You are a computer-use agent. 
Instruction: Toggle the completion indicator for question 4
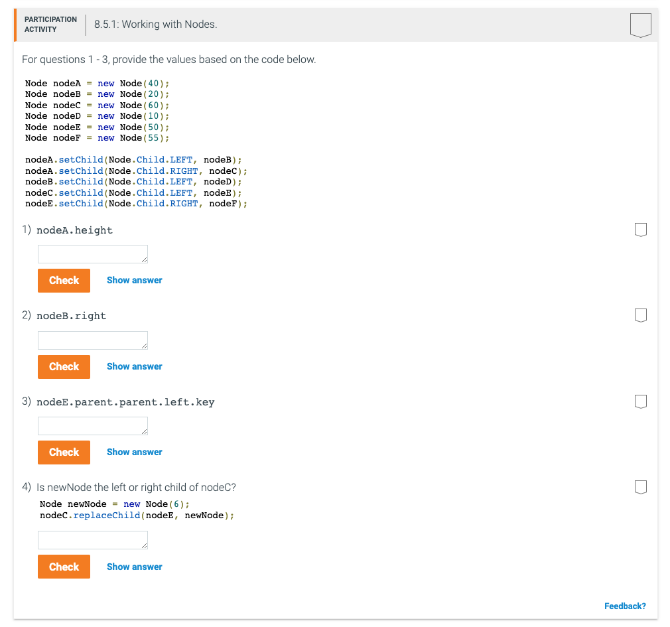click(640, 486)
